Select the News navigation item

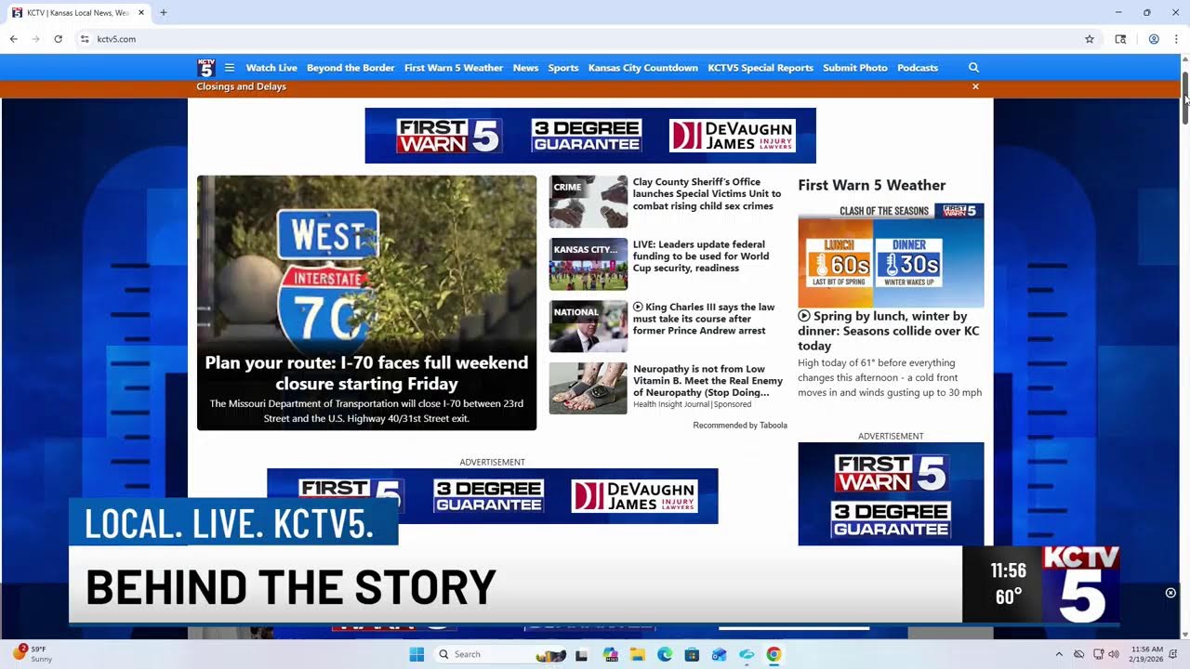525,68
